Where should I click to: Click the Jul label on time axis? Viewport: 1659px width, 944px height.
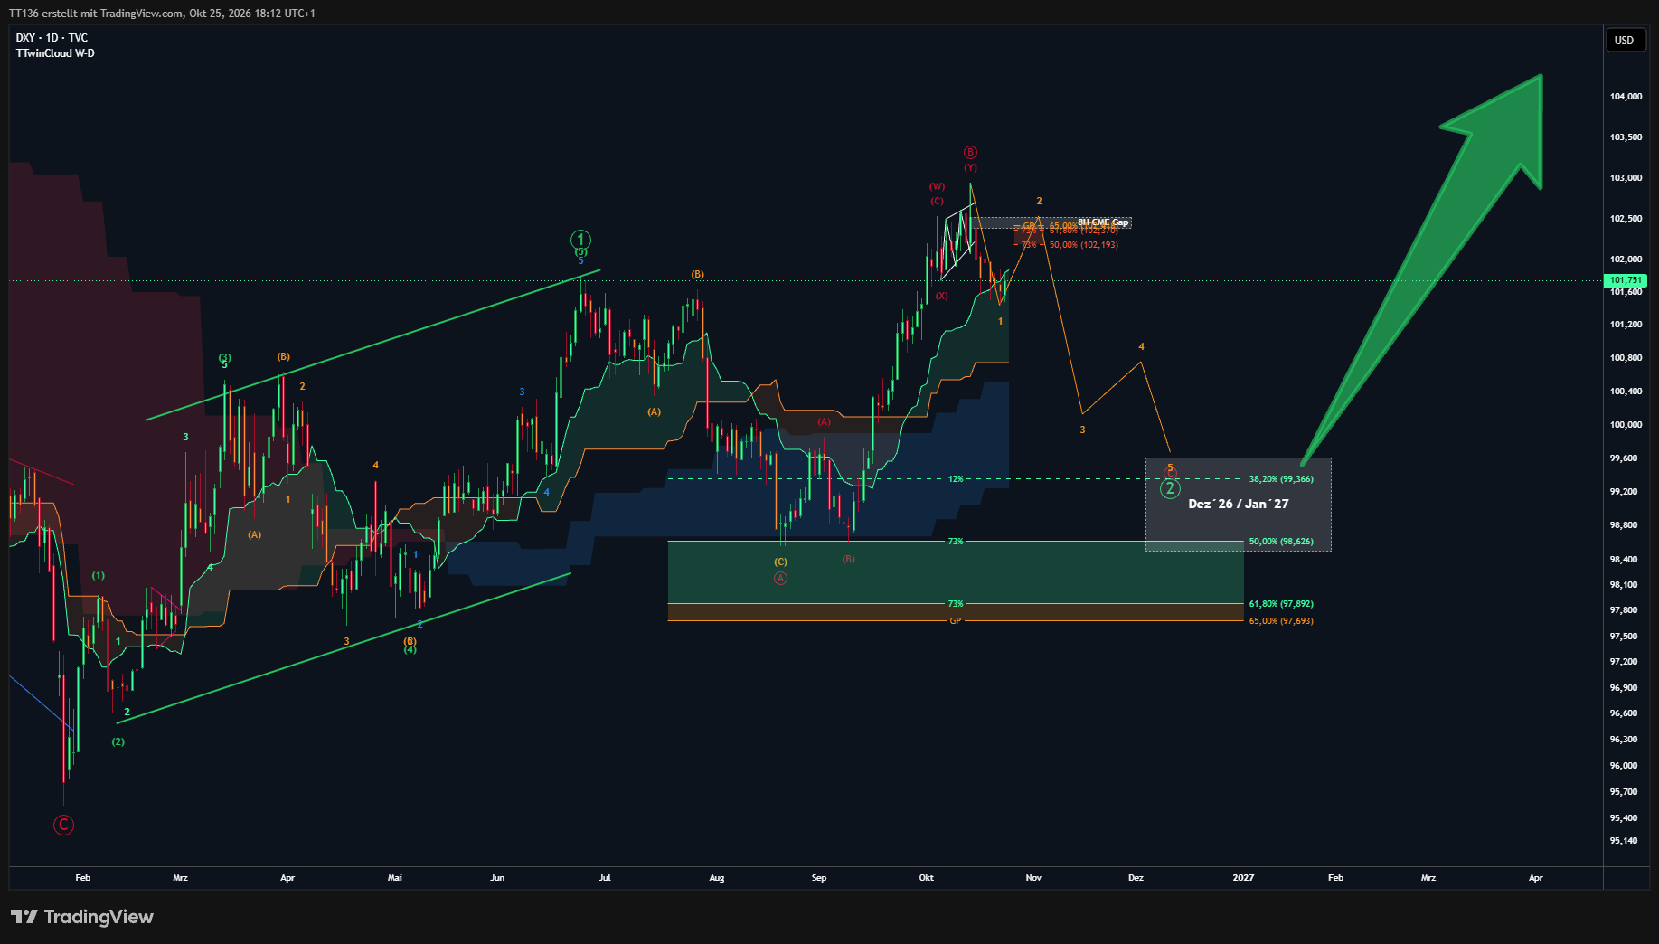tap(605, 878)
